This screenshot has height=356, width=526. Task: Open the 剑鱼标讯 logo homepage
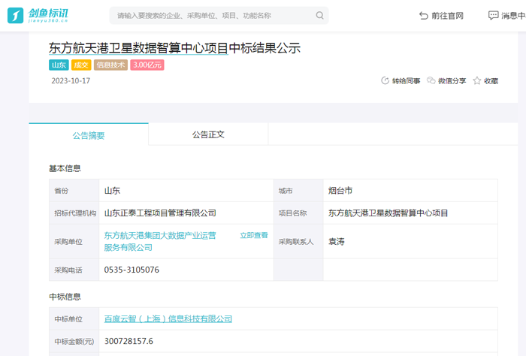(x=38, y=16)
